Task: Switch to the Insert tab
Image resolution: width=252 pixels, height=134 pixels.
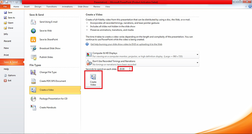Action: [x=27, y=7]
